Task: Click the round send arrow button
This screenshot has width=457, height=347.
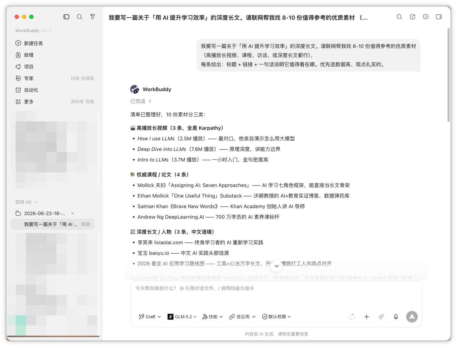Action: click(412, 317)
